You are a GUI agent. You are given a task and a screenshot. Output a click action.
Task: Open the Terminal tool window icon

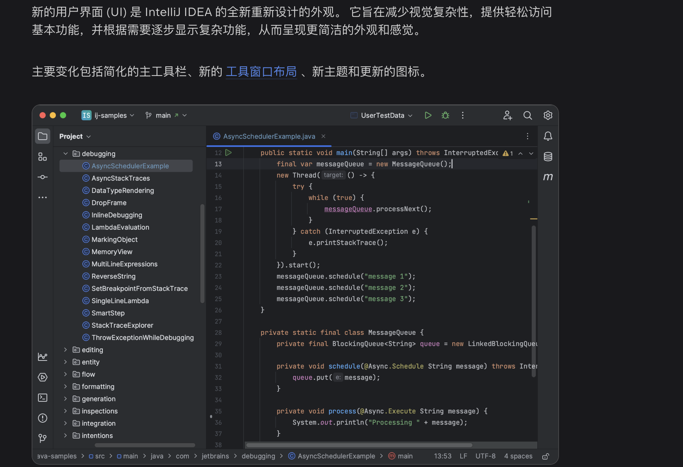42,398
